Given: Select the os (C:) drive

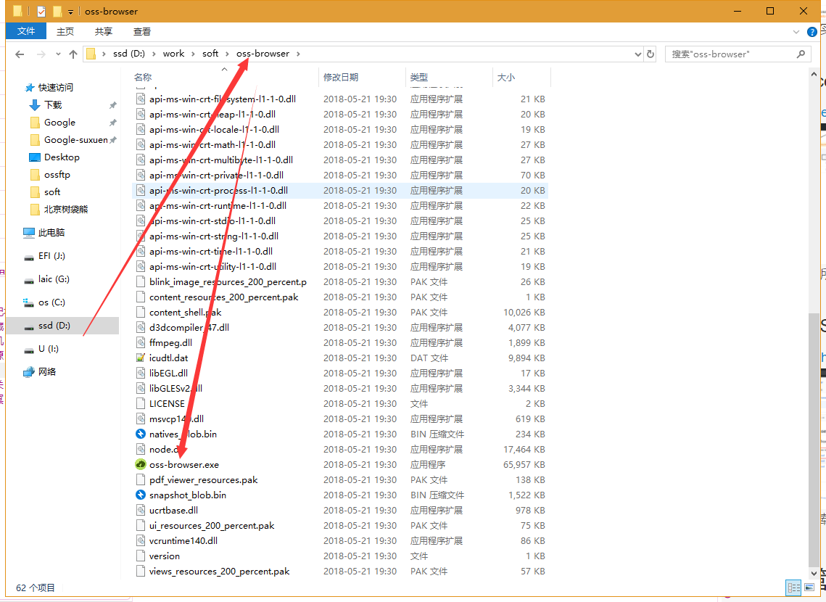Looking at the screenshot, I should [x=51, y=302].
